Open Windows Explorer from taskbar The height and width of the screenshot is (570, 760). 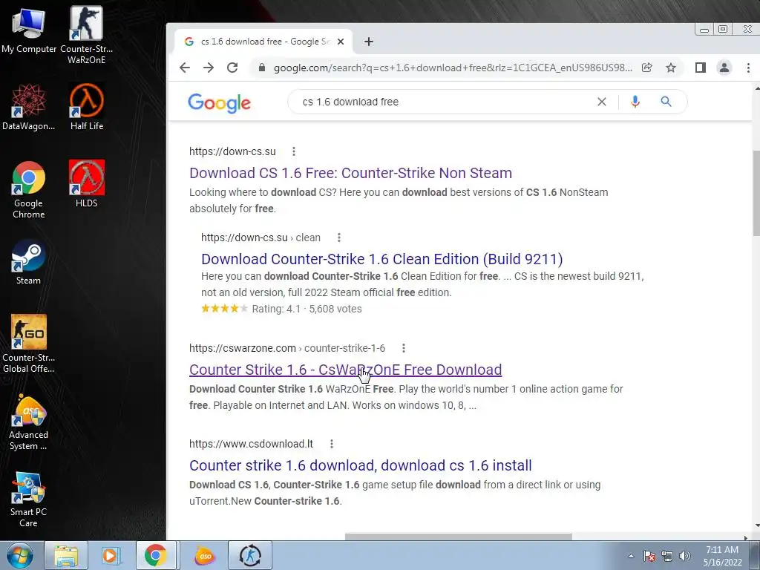[x=66, y=555]
